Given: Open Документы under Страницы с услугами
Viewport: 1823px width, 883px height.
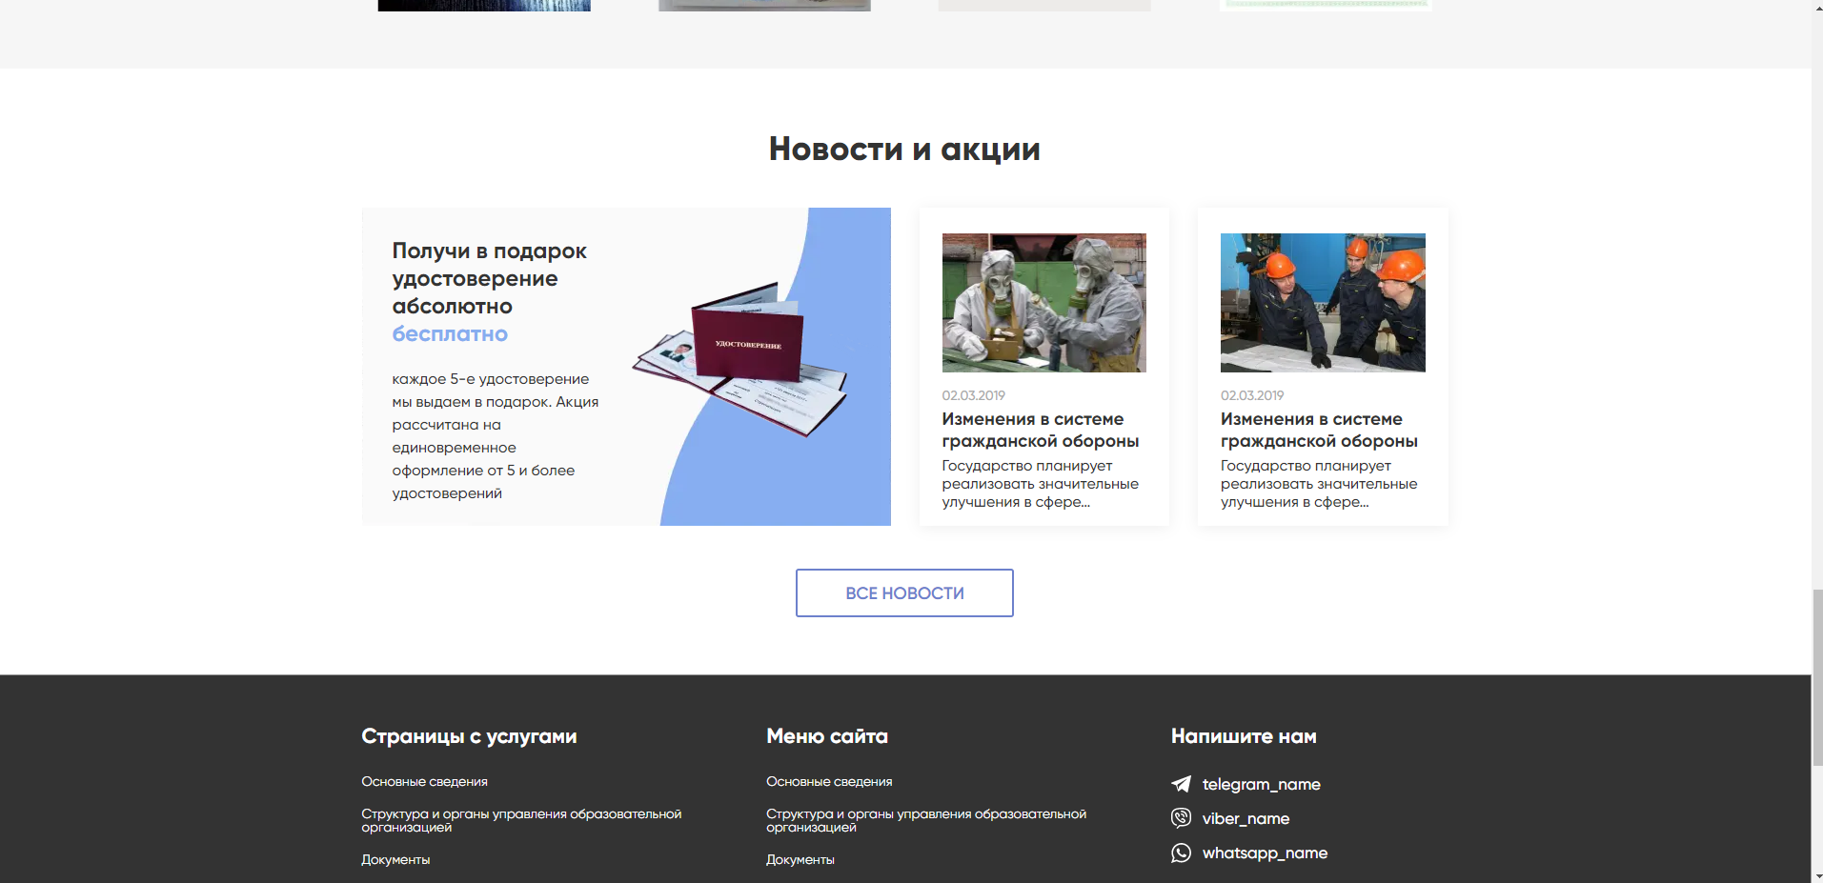Looking at the screenshot, I should pyautogui.click(x=395, y=859).
